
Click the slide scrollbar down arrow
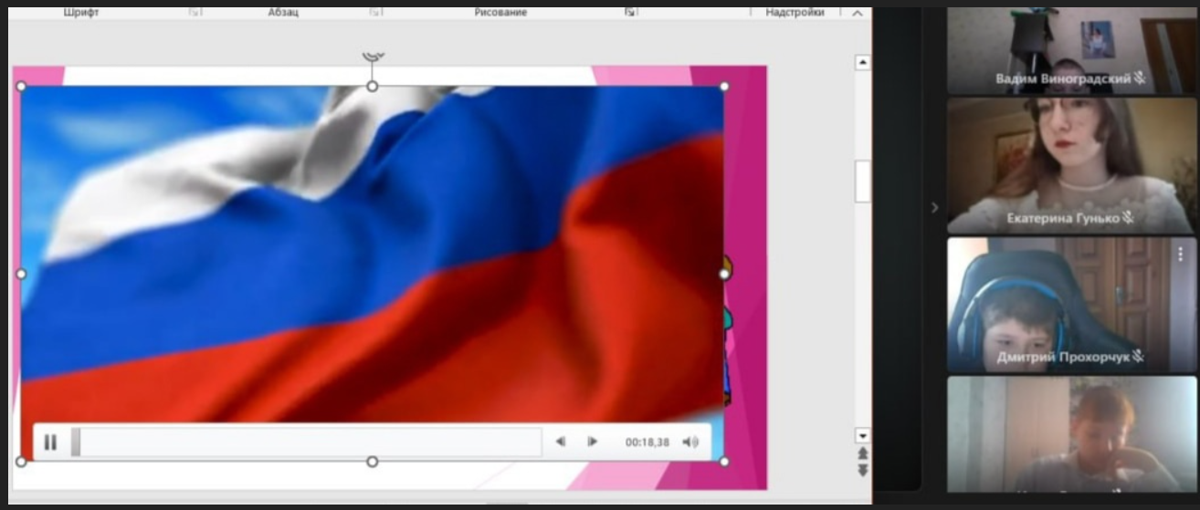click(862, 435)
